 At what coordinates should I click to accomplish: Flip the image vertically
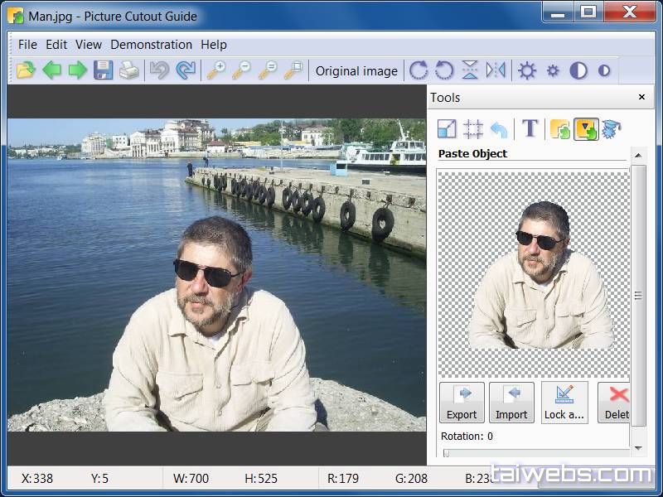470,70
